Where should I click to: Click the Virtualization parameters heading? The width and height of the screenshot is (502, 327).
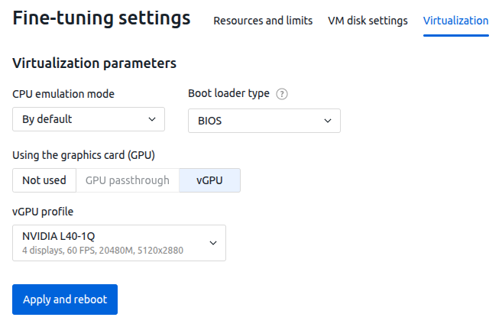(95, 63)
